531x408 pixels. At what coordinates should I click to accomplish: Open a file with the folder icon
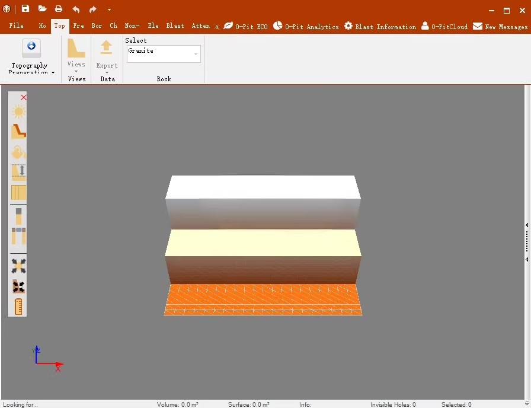click(42, 9)
